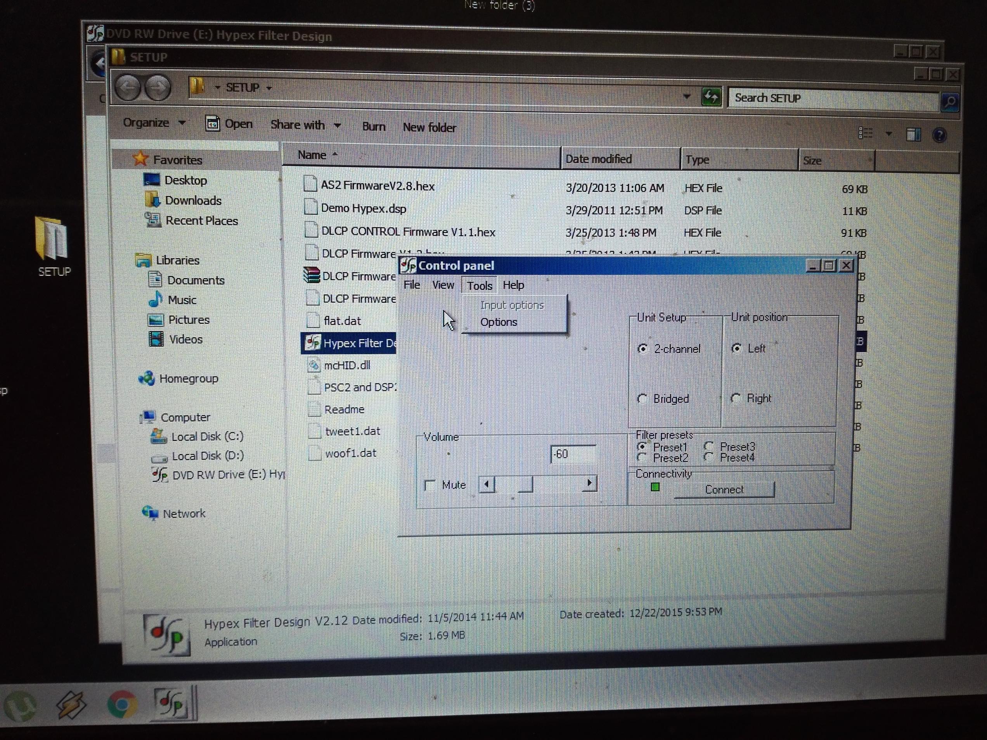Screen dimensions: 987x740
Task: Click New folder in the toolbar
Action: point(429,128)
